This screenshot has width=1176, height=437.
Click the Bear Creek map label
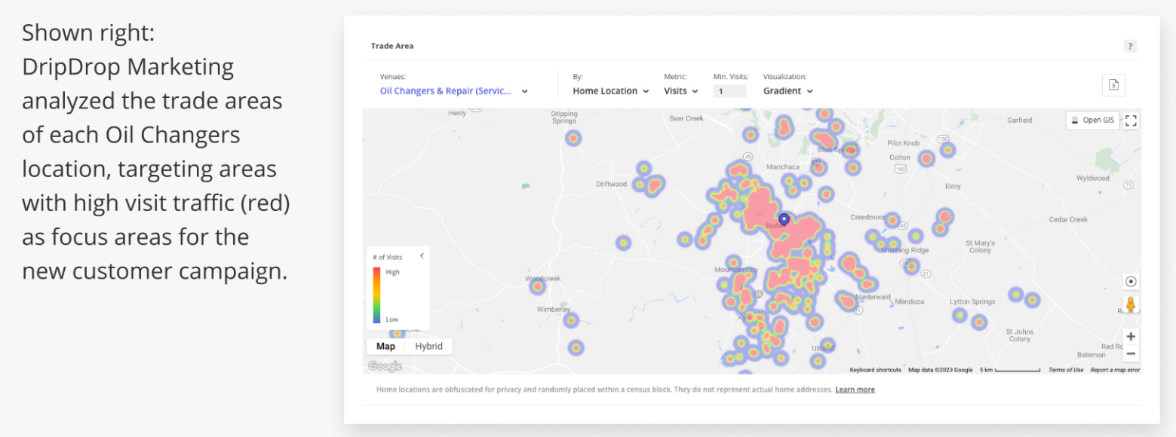coord(686,118)
